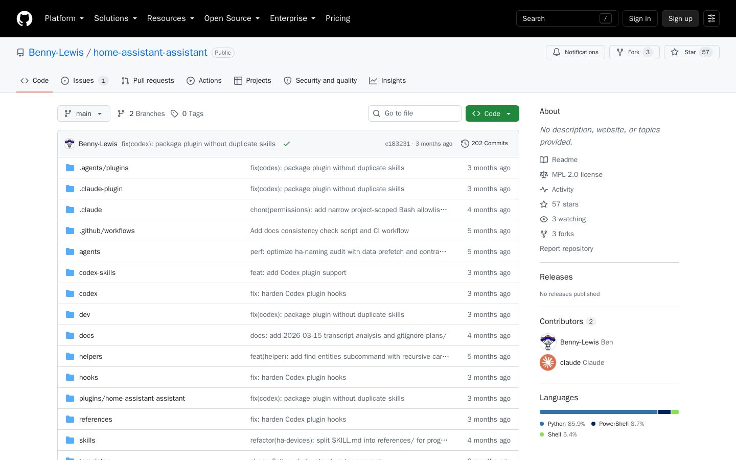The height and width of the screenshot is (460, 736).
Task: Switch to the Issues tab
Action: [84, 81]
